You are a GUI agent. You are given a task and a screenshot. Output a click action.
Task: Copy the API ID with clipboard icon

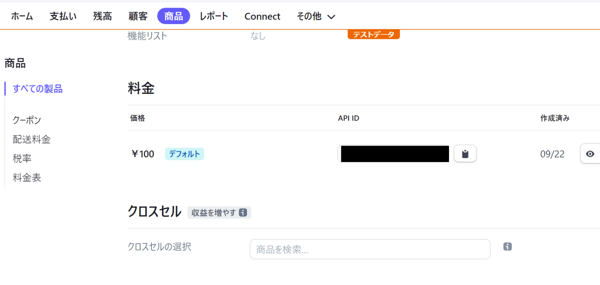click(465, 153)
